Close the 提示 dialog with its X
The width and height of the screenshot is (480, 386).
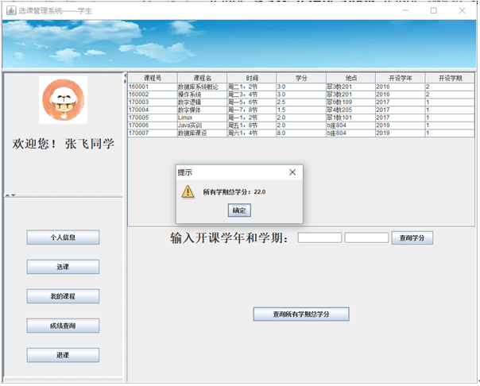292,172
